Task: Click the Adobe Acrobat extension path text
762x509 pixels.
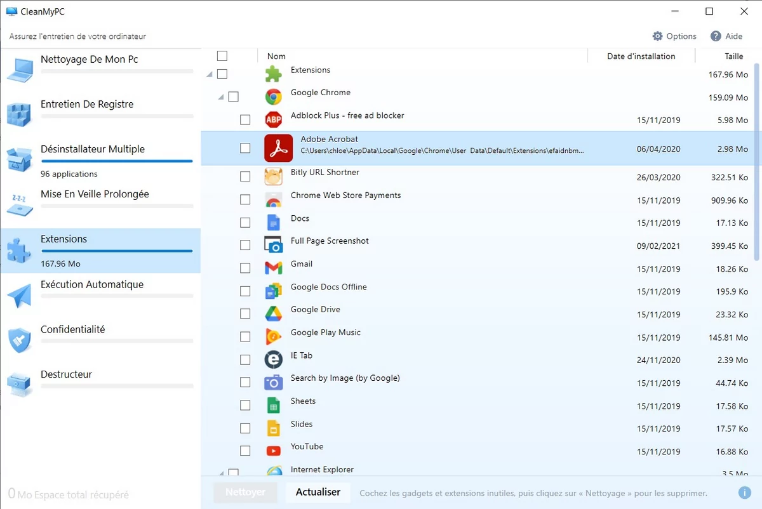Action: pos(442,151)
